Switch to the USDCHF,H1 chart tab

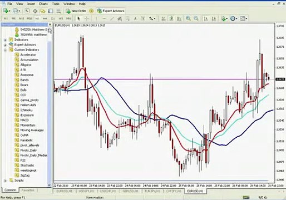(108, 191)
